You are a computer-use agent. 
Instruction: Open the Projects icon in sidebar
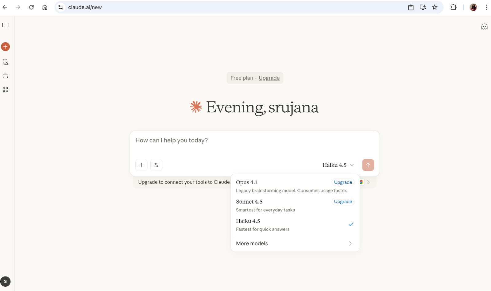tap(6, 76)
